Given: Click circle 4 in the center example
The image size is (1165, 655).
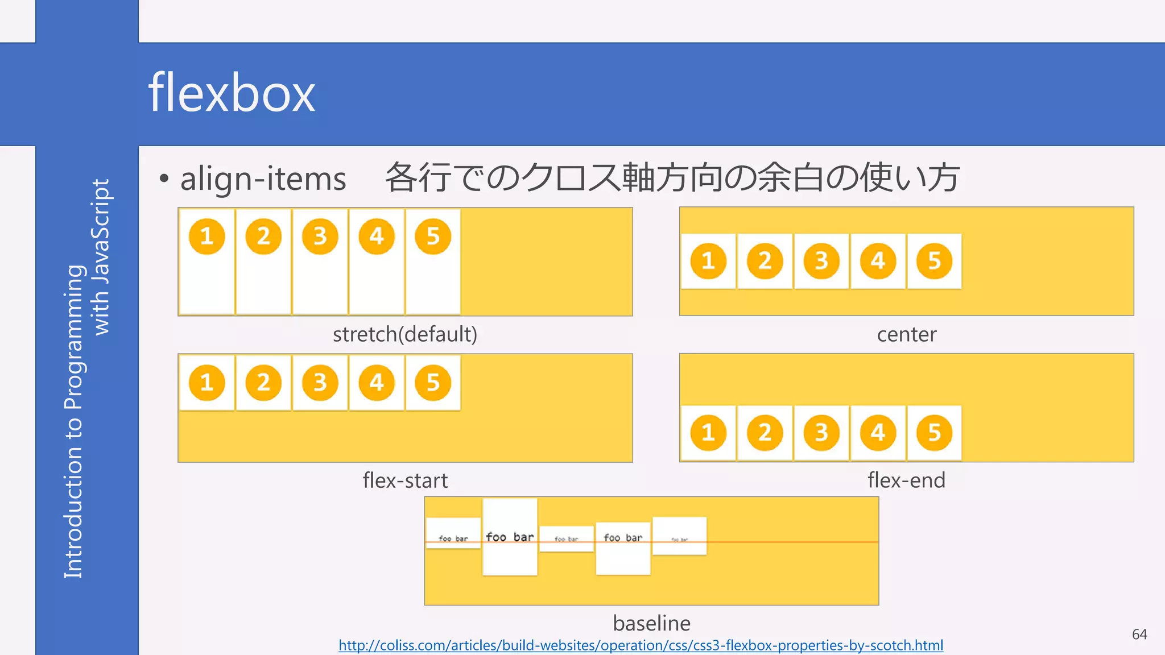Looking at the screenshot, I should point(878,261).
